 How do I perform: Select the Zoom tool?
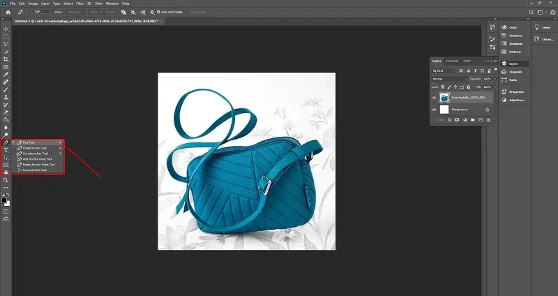point(6,180)
